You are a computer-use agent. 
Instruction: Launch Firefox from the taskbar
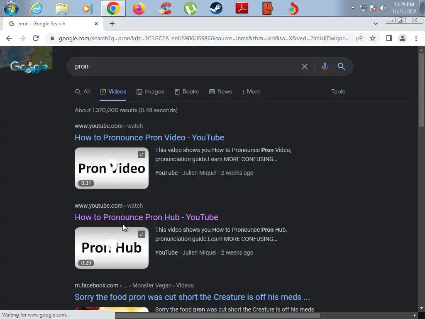tap(139, 8)
